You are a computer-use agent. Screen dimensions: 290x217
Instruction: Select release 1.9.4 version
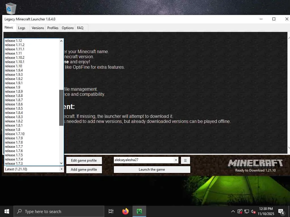pos(32,70)
